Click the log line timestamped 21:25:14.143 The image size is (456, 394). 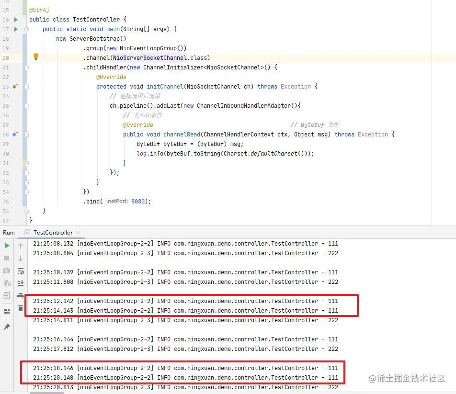[x=185, y=311]
